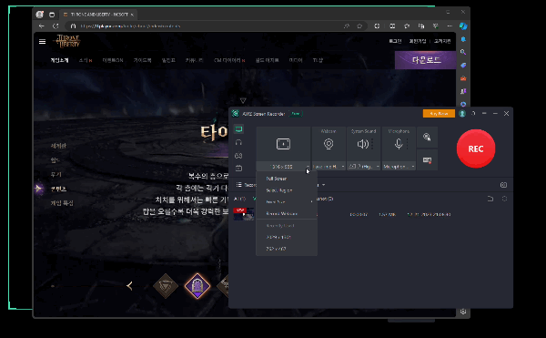Click the 고객지원 support link
This screenshot has height=338, width=546.
click(442, 41)
